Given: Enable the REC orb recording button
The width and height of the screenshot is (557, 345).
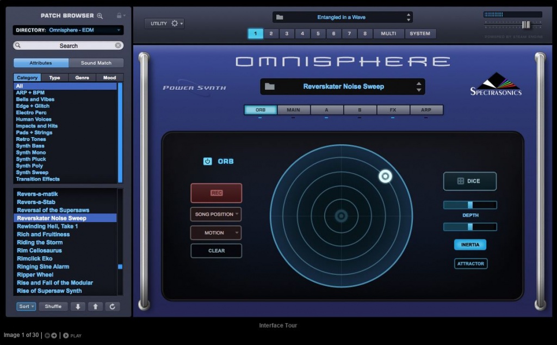Looking at the screenshot, I should pyautogui.click(x=216, y=193).
